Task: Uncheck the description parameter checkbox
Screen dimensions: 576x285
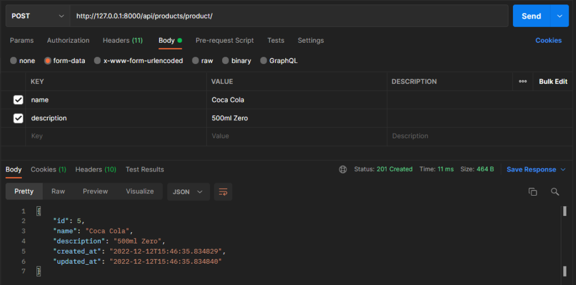Action: 18,118
